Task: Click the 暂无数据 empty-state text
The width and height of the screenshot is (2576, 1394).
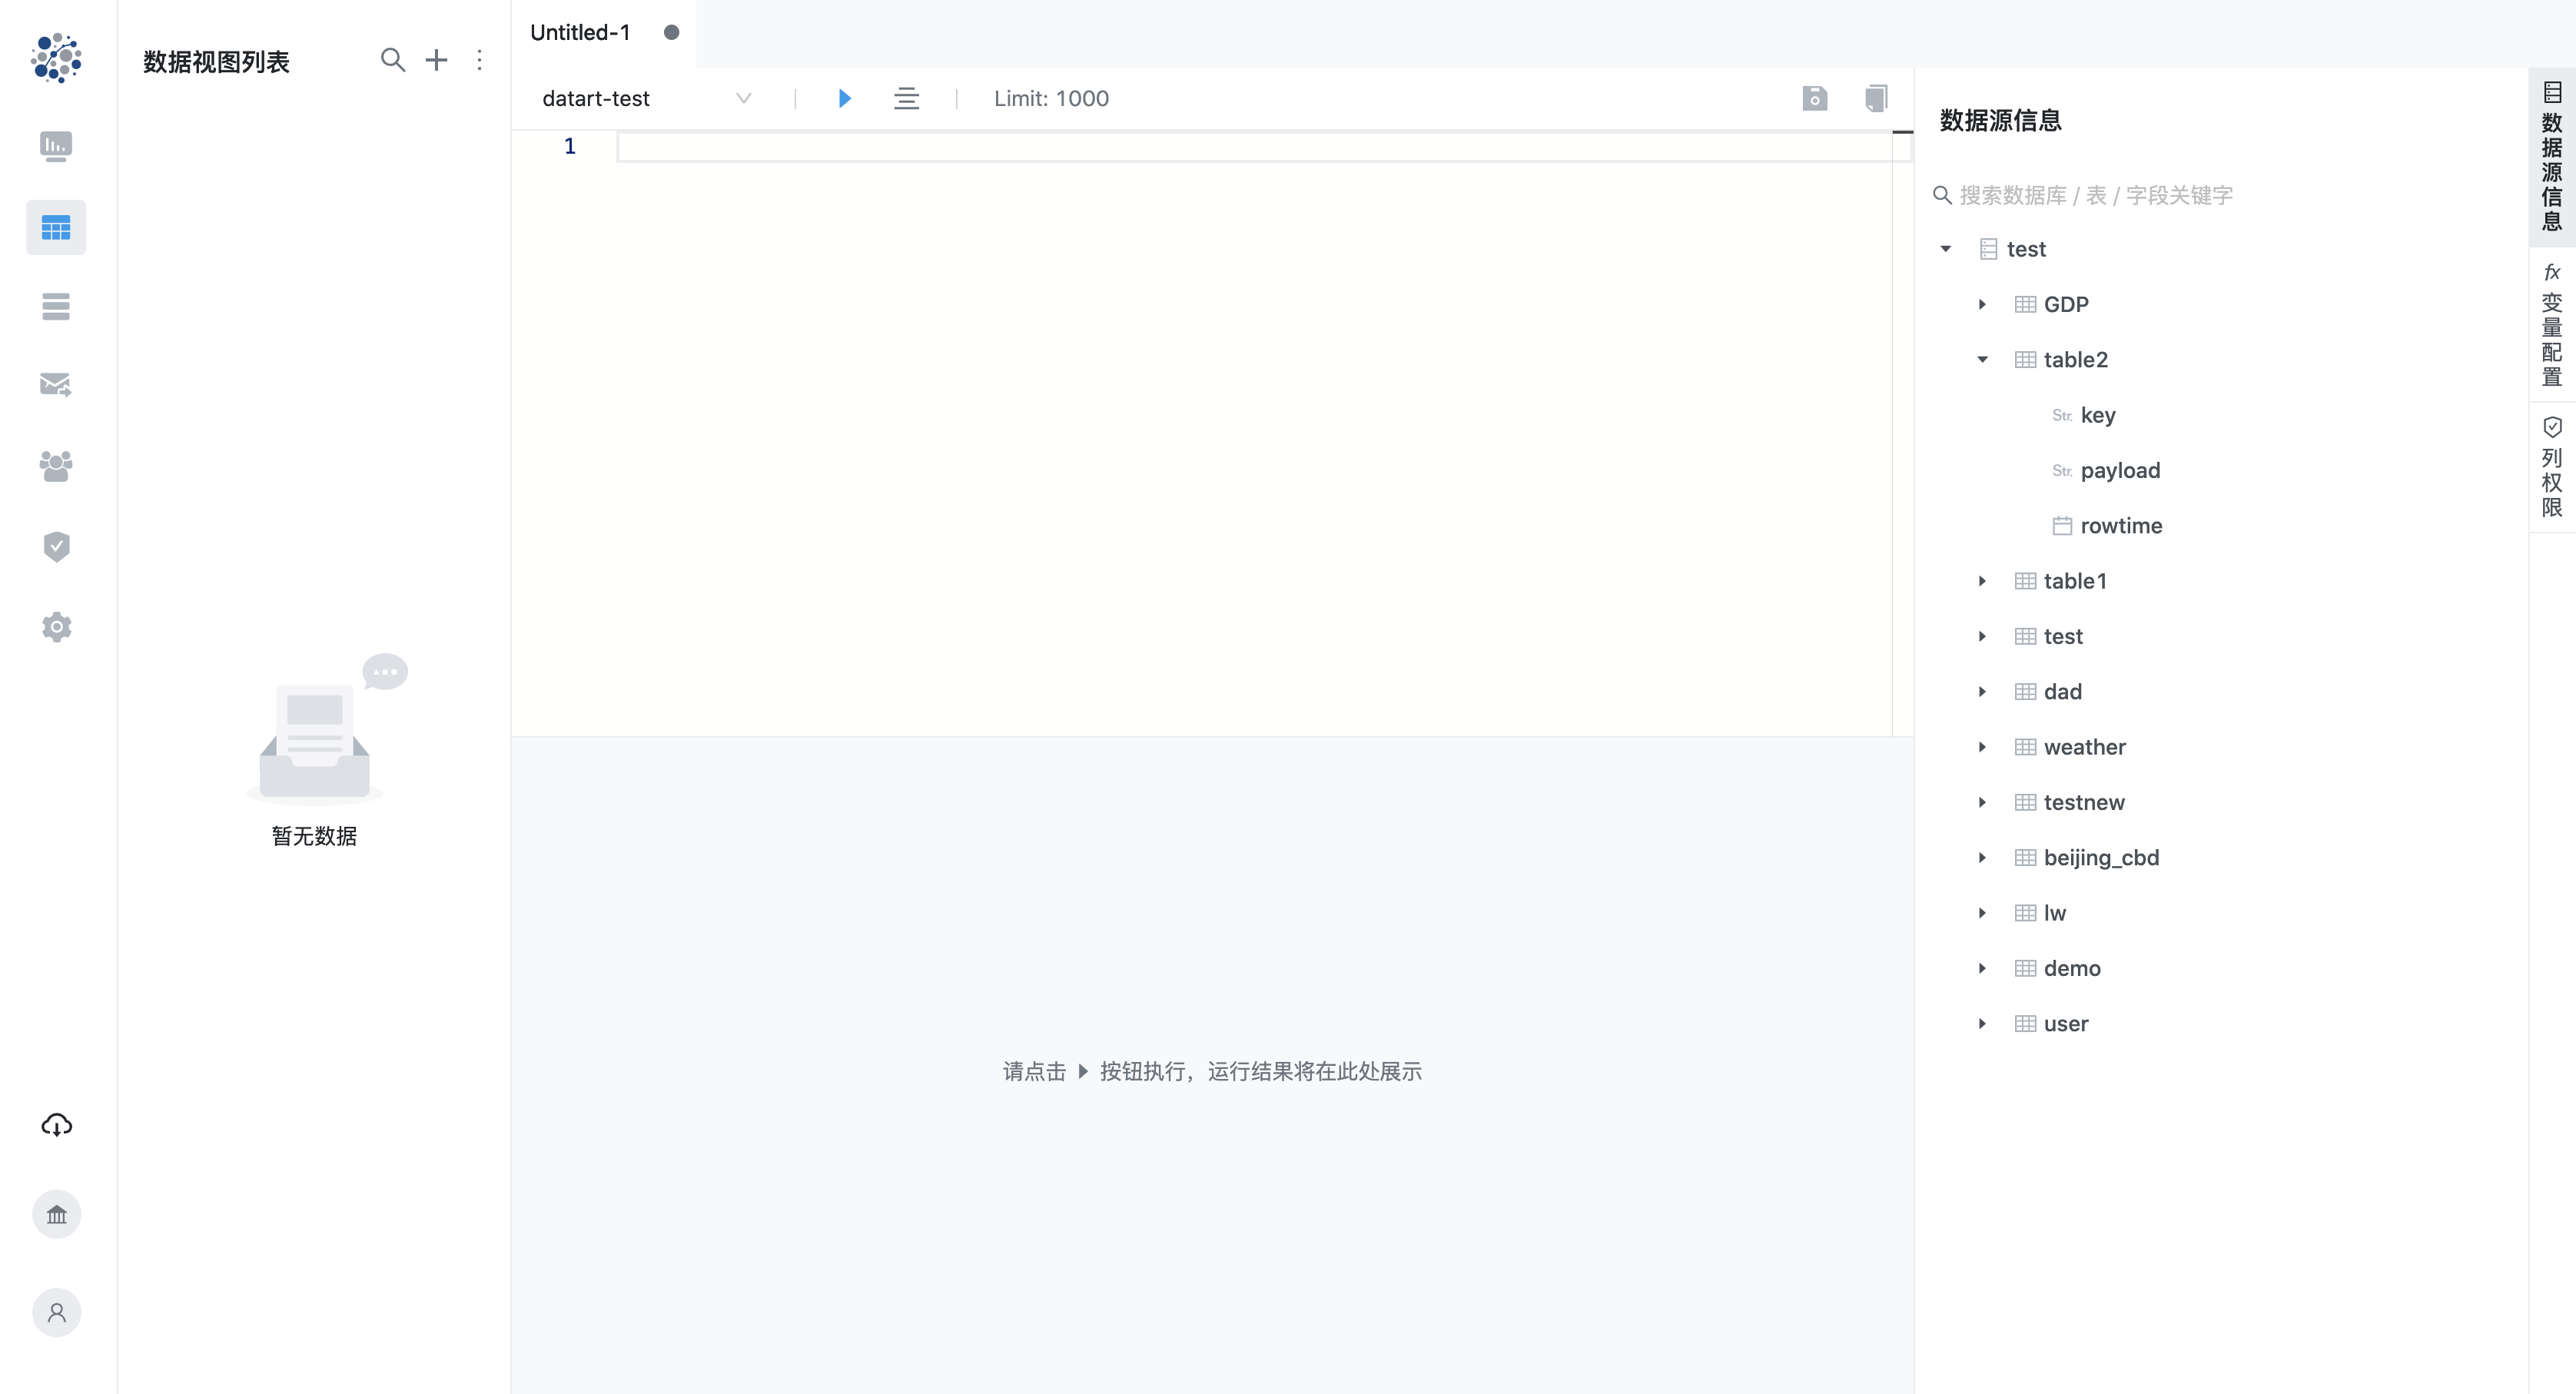Action: click(x=314, y=836)
